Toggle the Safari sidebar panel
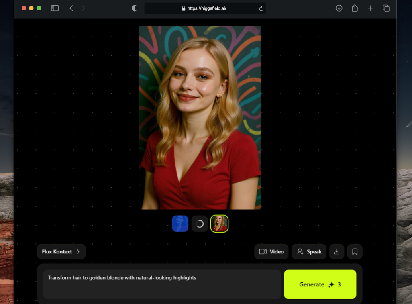 point(55,8)
